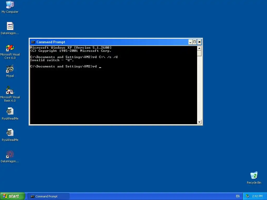The image size is (267, 200).
Task: Select the DataWagon file icon near My Computer
Action: pyautogui.click(x=10, y=28)
